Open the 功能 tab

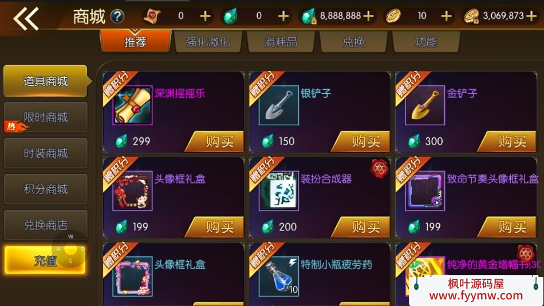[x=427, y=42]
